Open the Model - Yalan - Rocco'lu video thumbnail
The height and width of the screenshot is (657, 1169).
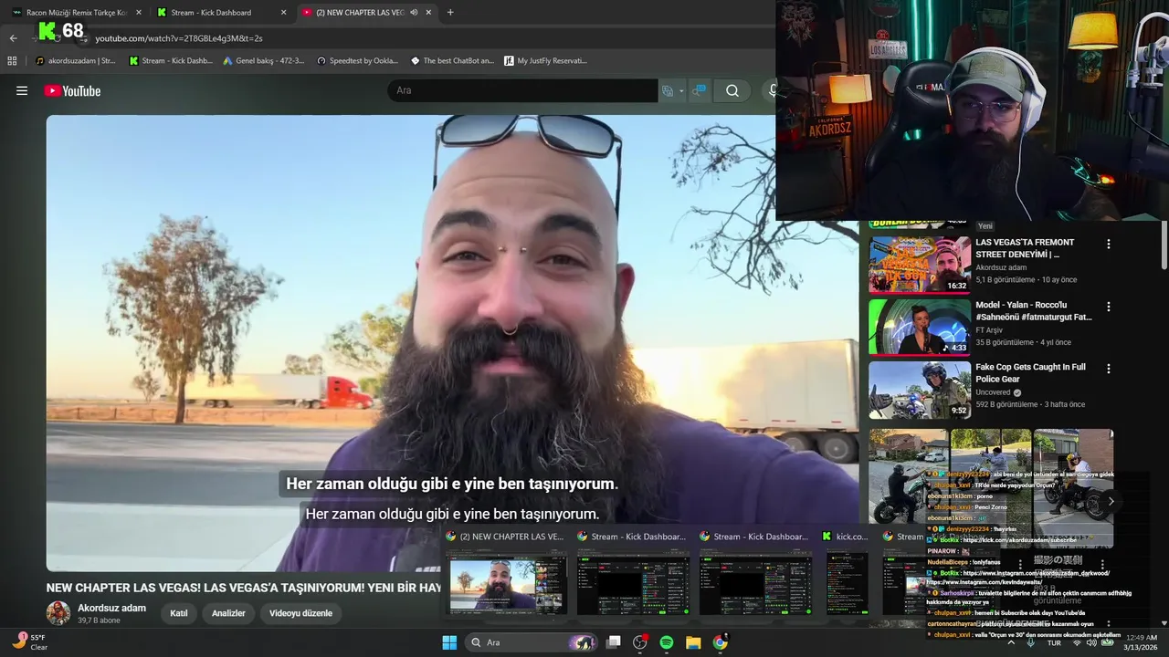920,327
